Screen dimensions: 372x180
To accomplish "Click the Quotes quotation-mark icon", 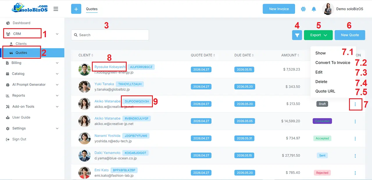I will (11, 53).
